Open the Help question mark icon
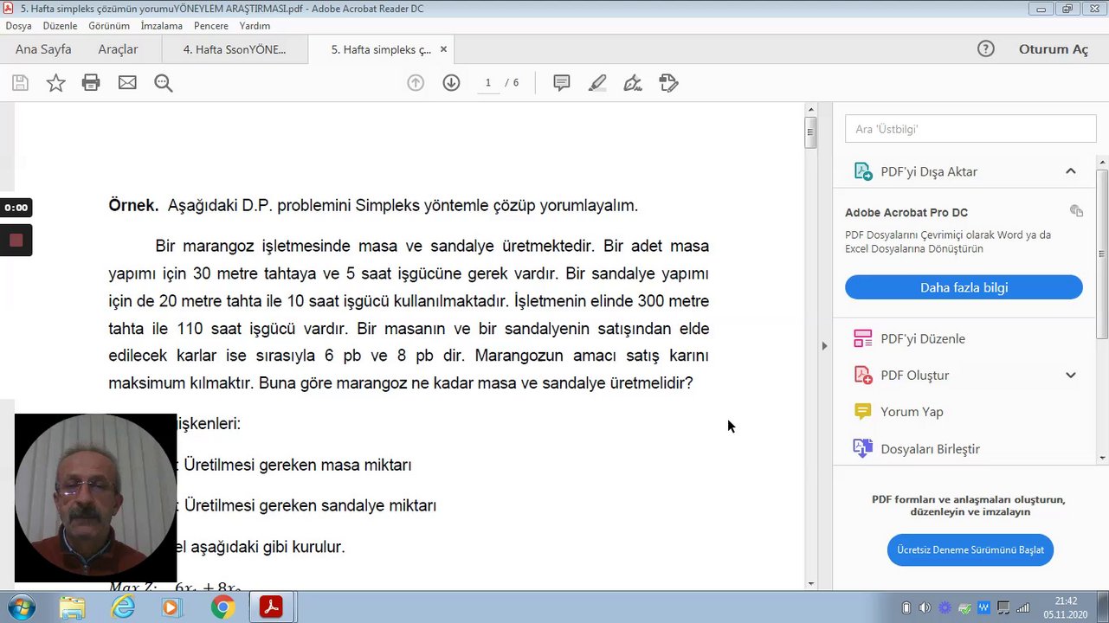 [x=986, y=49]
